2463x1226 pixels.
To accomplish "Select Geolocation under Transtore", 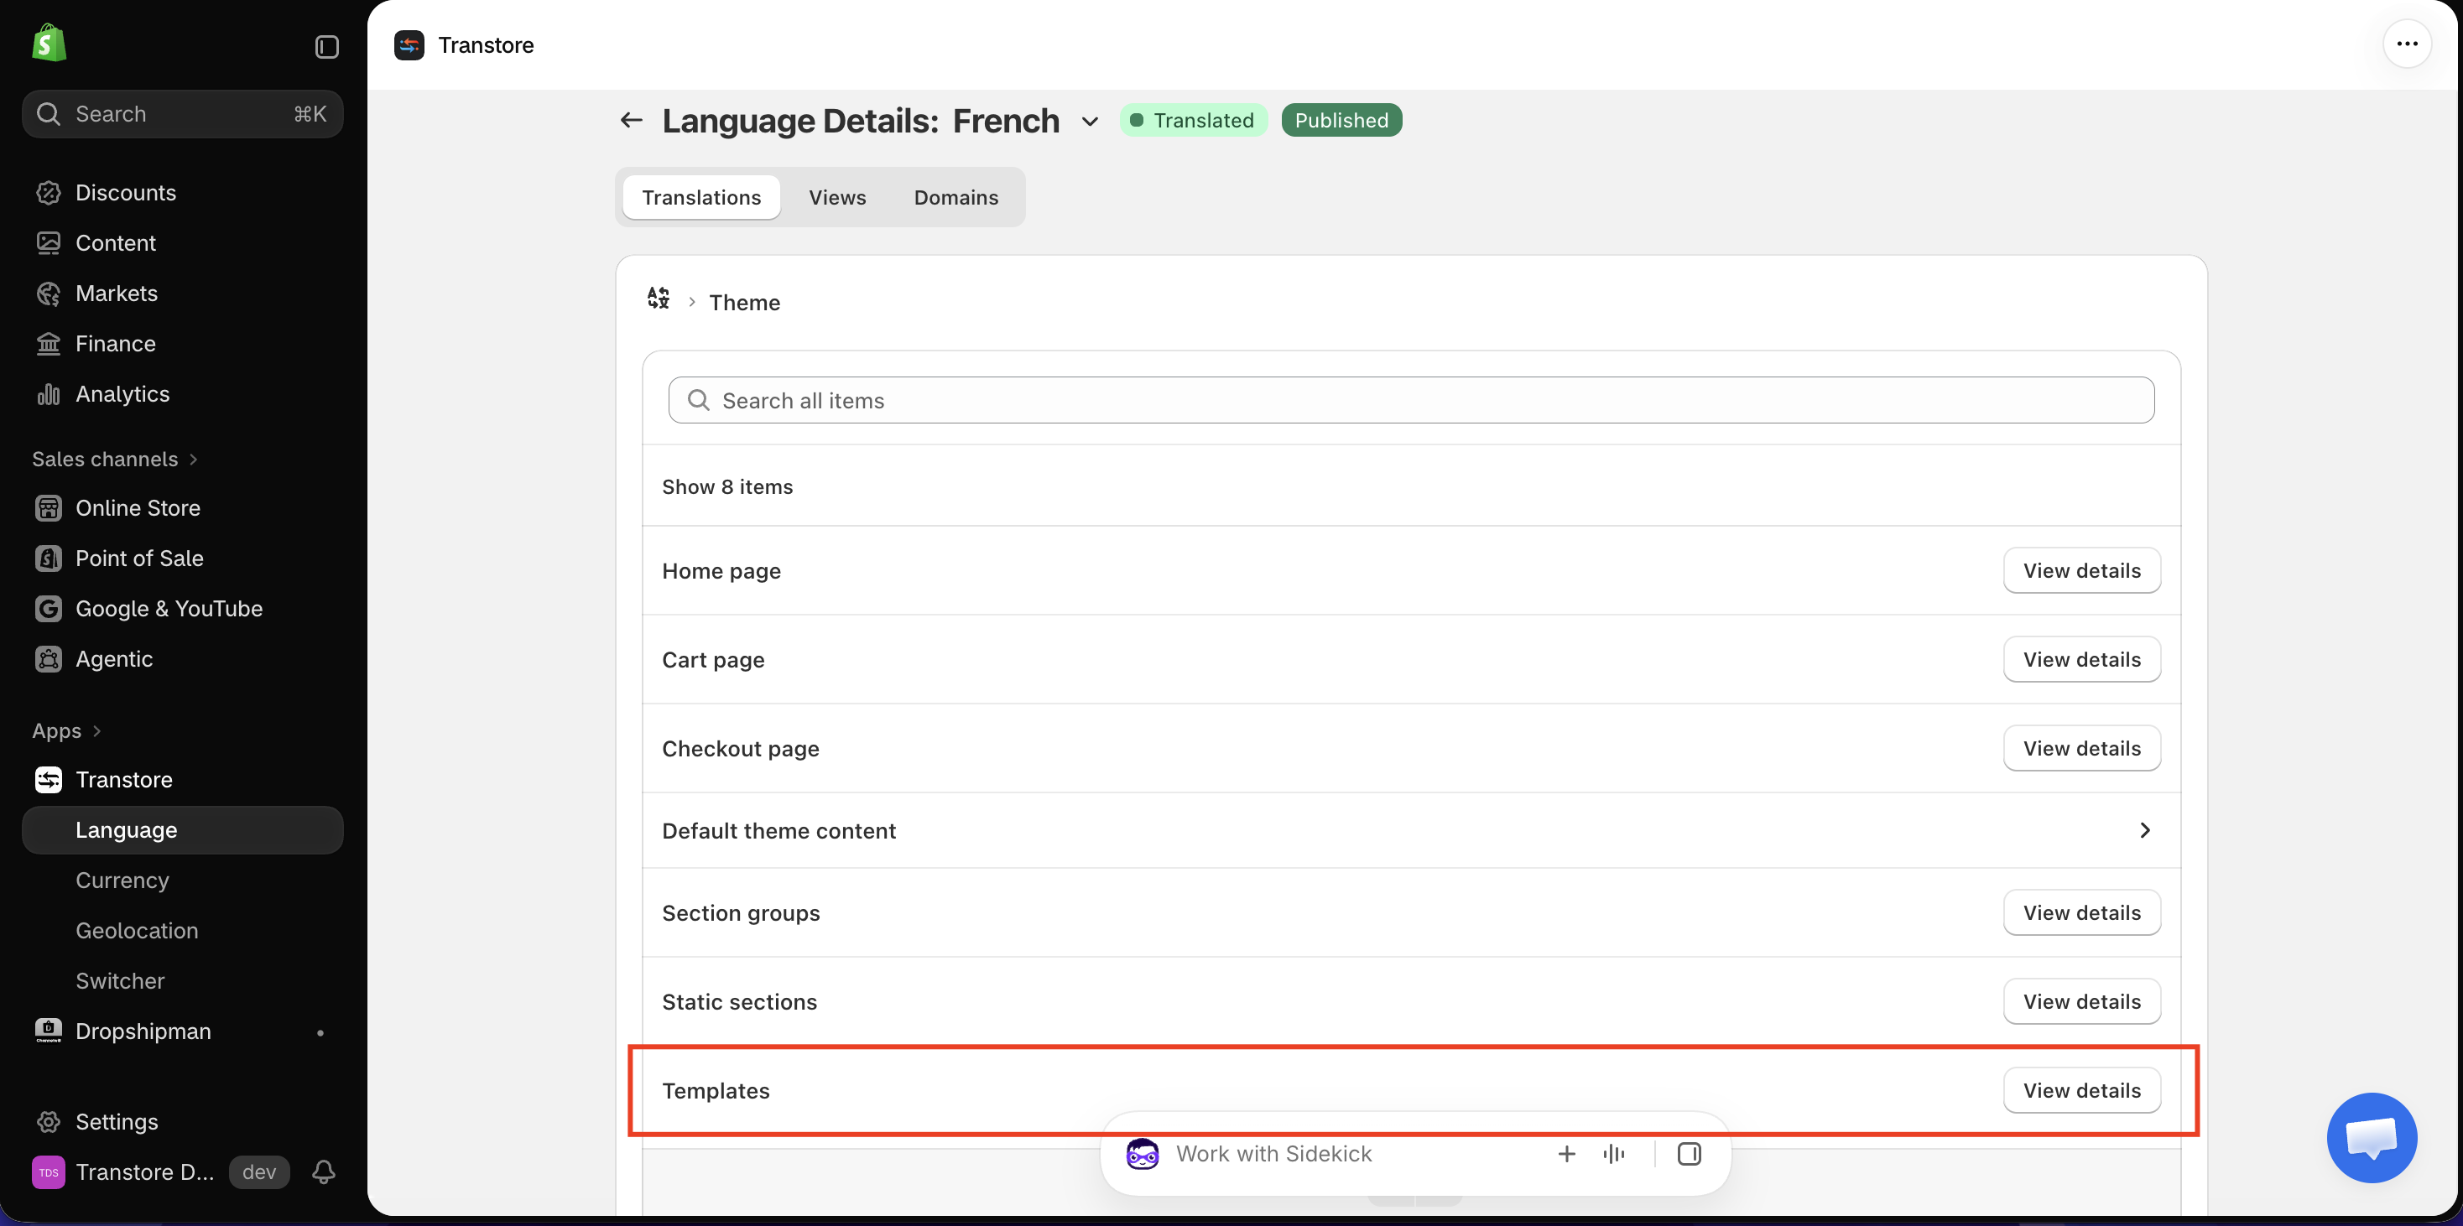I will (x=137, y=931).
